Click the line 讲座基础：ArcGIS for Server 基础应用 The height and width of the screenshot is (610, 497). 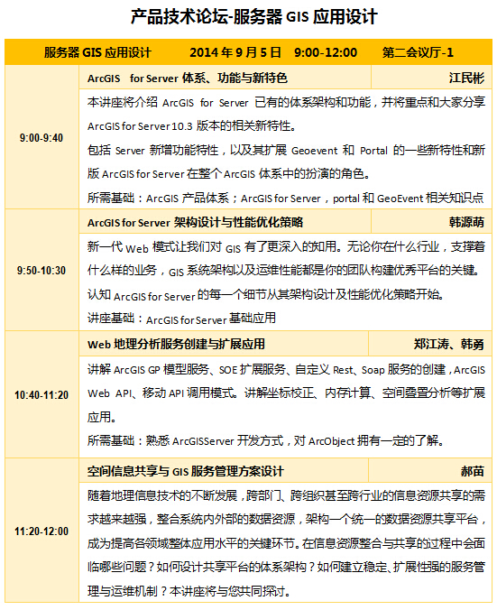coord(181,319)
